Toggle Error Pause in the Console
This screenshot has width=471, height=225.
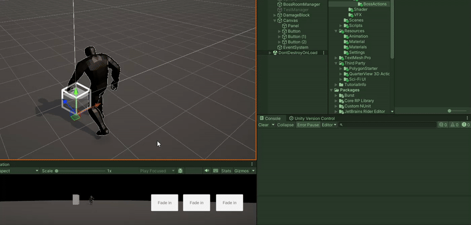(308, 125)
